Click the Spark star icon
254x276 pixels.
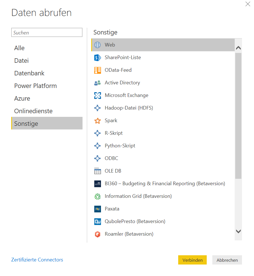coord(97,120)
